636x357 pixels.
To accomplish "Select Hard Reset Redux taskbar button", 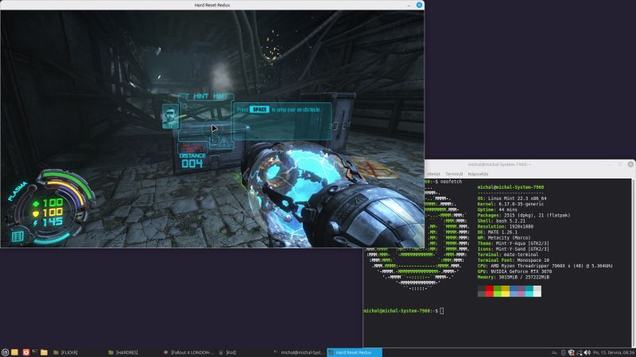I will pos(355,352).
